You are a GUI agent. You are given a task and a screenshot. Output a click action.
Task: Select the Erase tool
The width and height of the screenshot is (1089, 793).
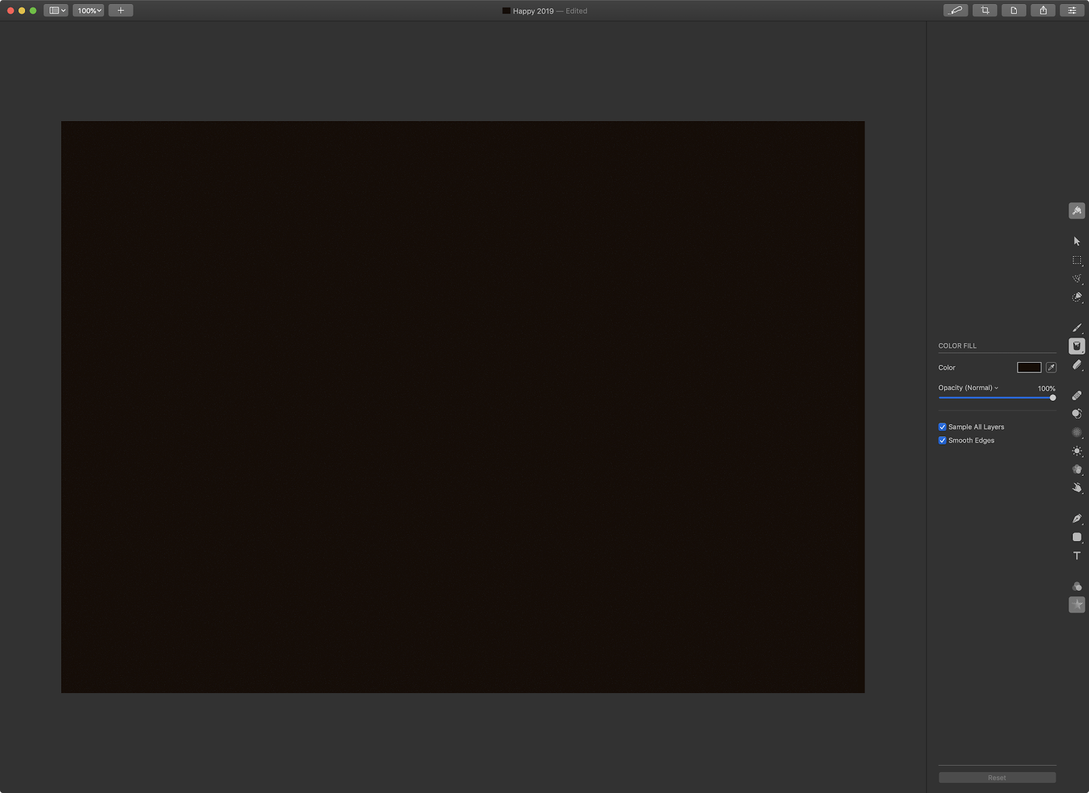[x=1077, y=366]
